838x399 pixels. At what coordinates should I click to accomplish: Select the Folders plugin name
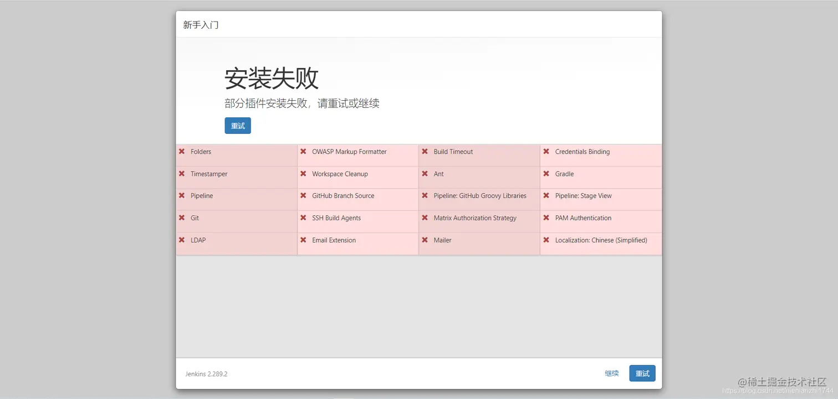[201, 152]
